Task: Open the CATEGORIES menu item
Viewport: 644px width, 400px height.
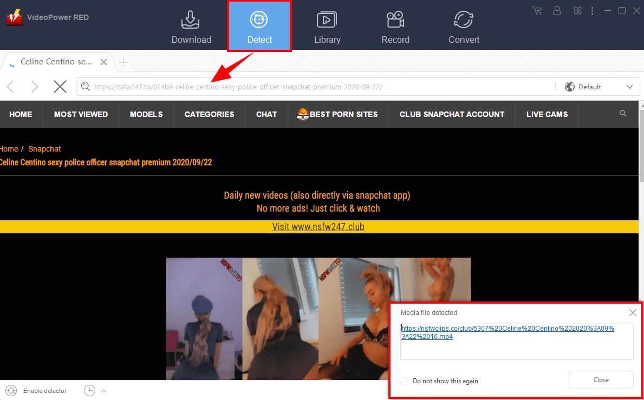Action: (210, 114)
